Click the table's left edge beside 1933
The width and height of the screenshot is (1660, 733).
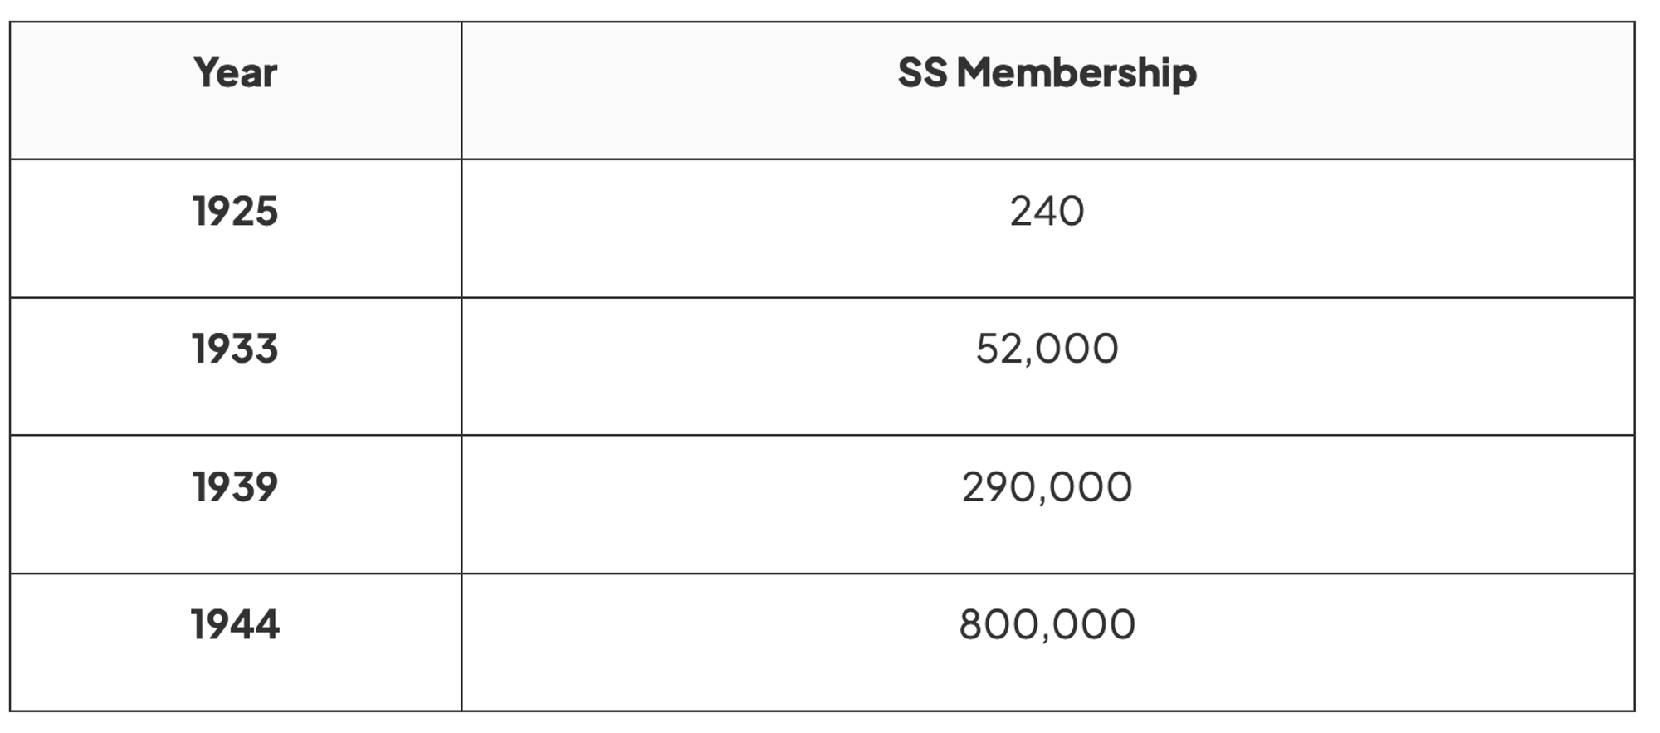tap(10, 365)
